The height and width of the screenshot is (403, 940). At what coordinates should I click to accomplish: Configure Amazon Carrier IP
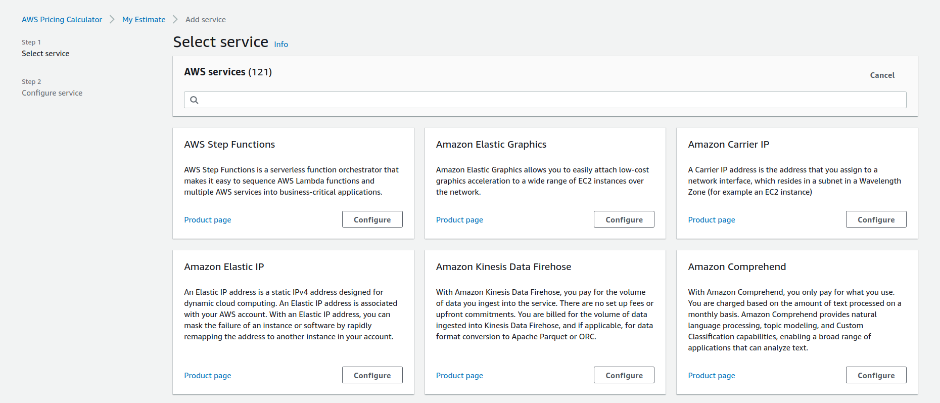876,219
